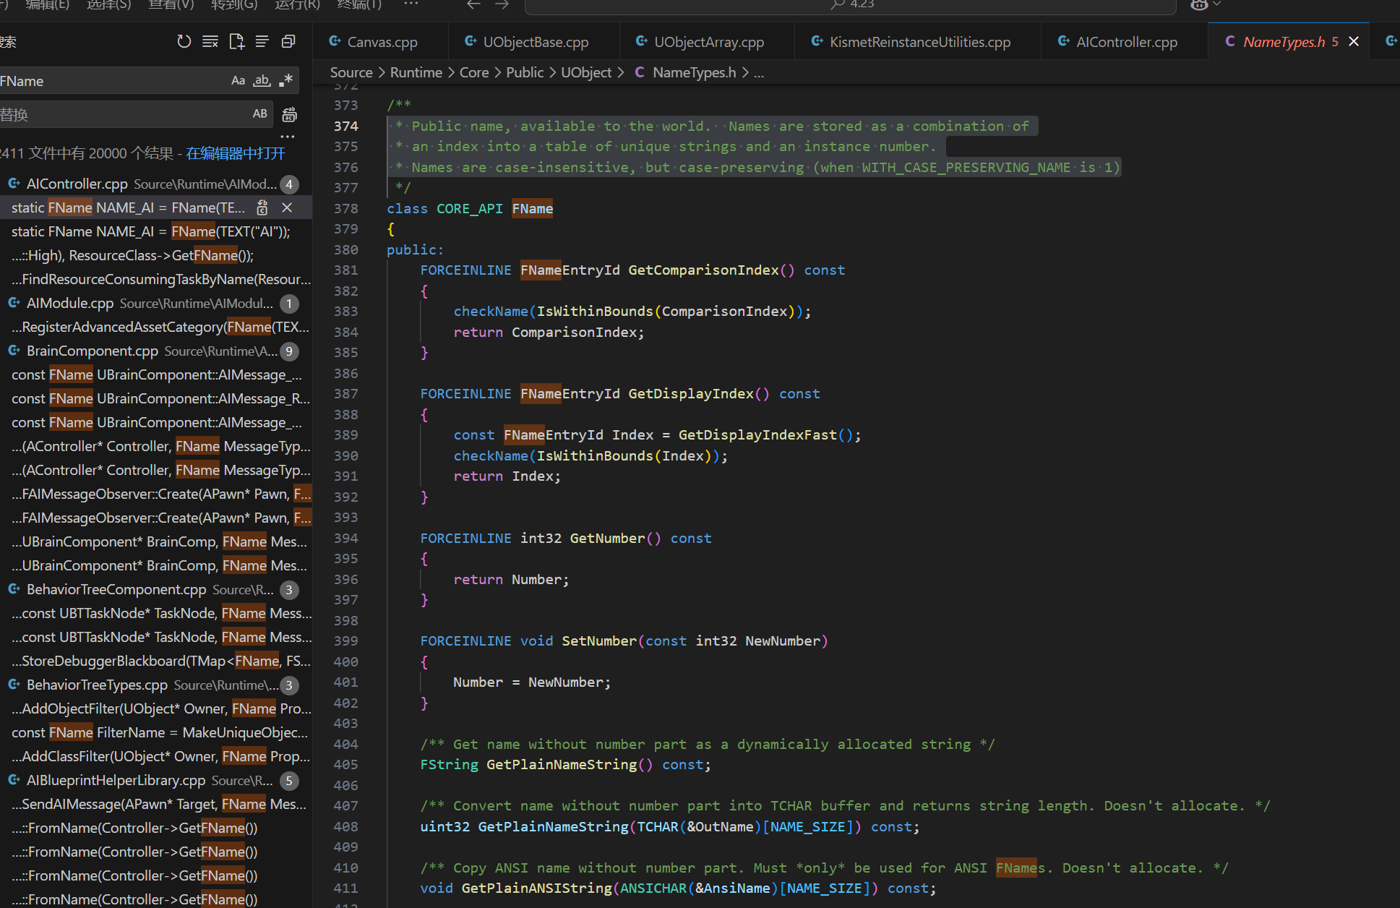Viewport: 1400px width, 908px height.
Task: Collapse BrainComponent.cpp results group
Action: point(92,351)
